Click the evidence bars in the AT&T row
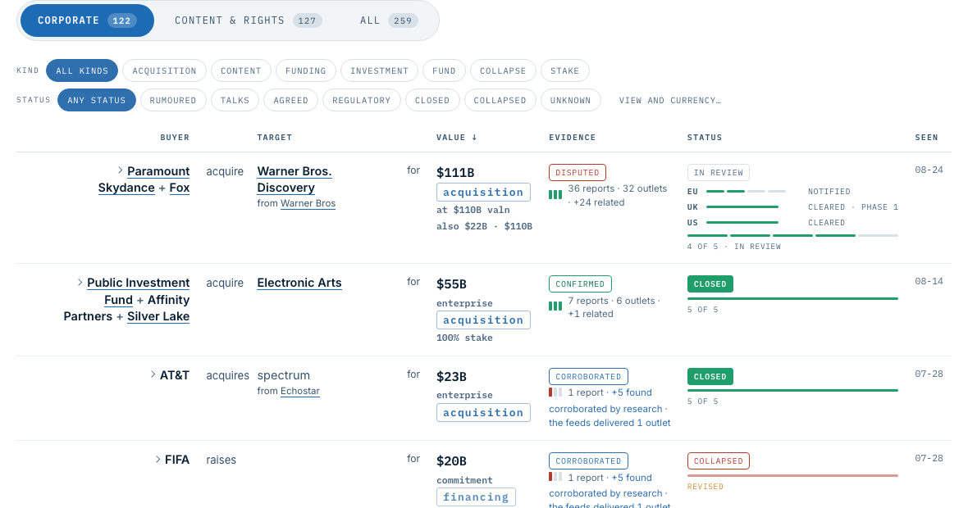968x508 pixels. 555,392
